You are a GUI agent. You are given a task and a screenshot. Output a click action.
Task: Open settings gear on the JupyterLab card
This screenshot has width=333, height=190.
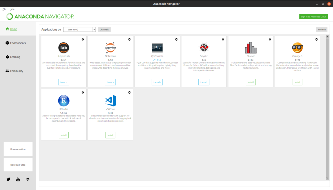tap(83, 39)
